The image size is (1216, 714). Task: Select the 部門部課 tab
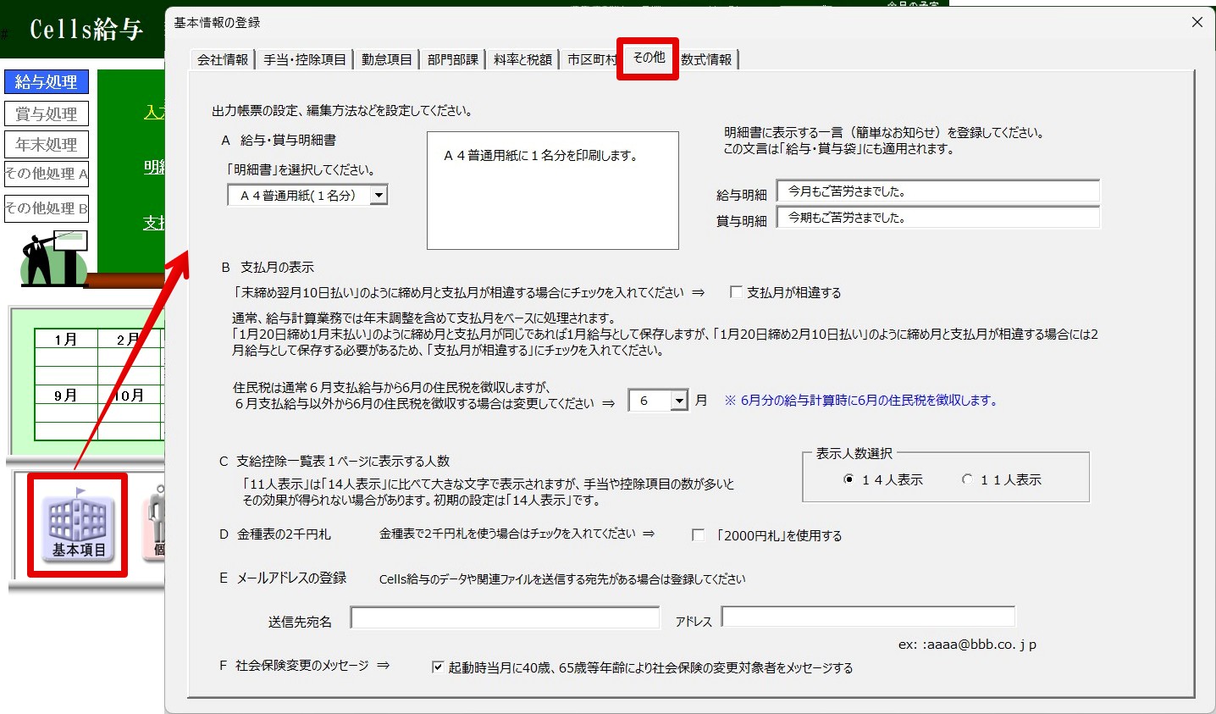[453, 59]
